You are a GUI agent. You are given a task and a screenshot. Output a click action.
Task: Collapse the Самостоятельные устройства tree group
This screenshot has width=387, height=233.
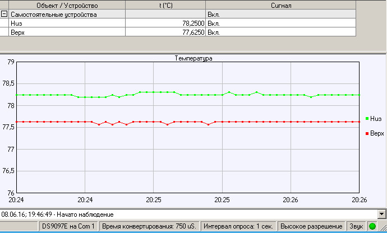4,13
